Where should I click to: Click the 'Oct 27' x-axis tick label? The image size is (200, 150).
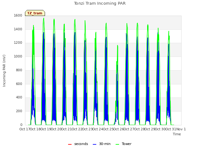tap(129, 129)
